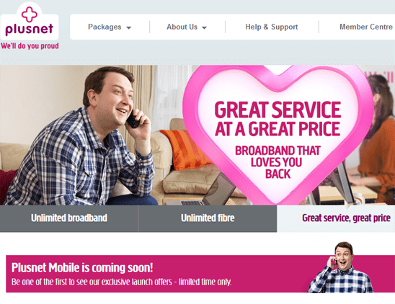This screenshot has height=304, width=395.
Task: Click the plusnet wordmark in the header
Action: pyautogui.click(x=30, y=29)
